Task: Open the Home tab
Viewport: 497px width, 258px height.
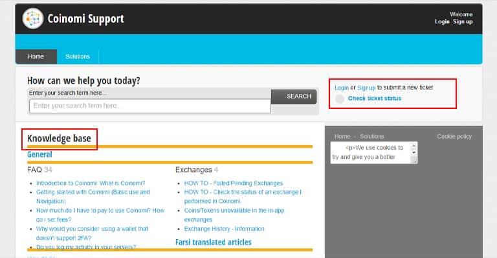Action: pos(36,56)
